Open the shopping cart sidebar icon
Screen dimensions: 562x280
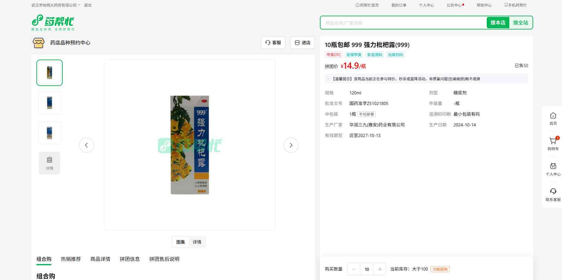(x=553, y=141)
